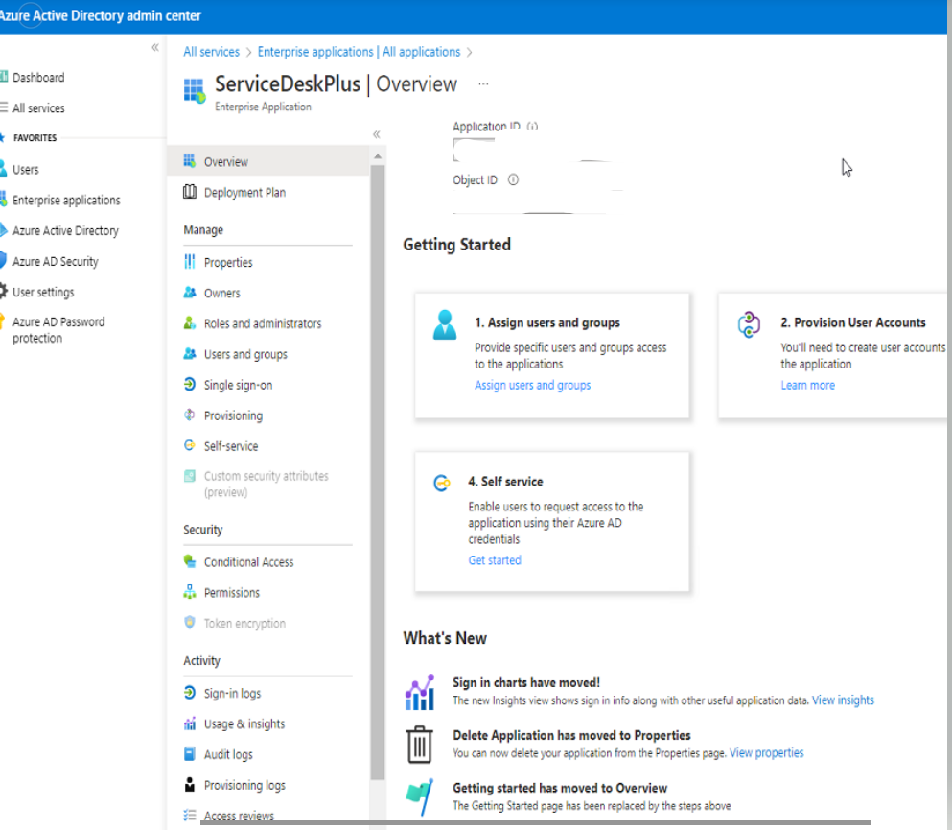
Task: Click the Audit logs icon
Action: [x=190, y=754]
